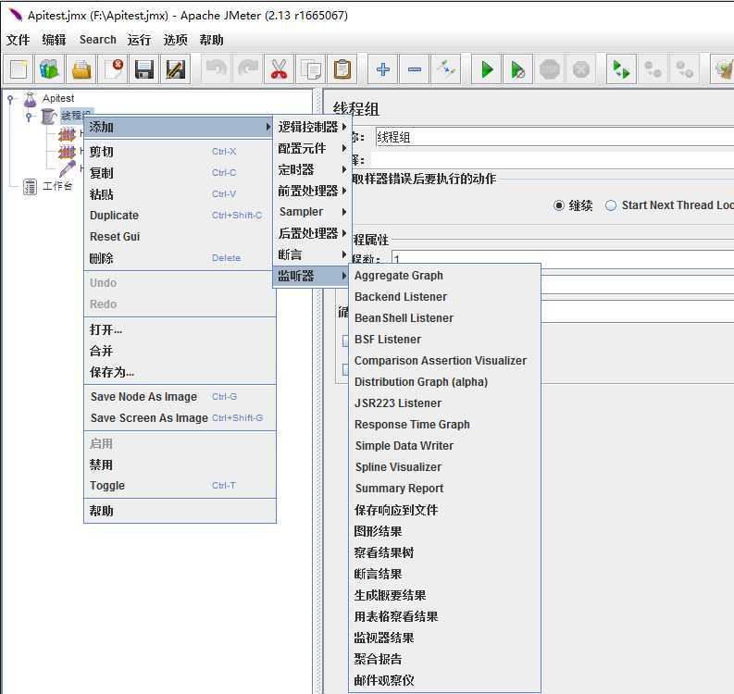
Task: Click the Toggle toolbar icon
Action: (x=445, y=69)
